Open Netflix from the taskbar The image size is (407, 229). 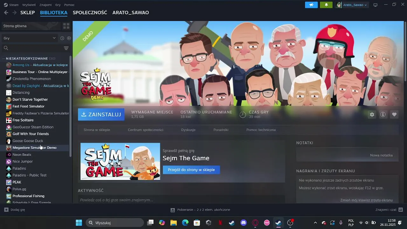pyautogui.click(x=220, y=223)
